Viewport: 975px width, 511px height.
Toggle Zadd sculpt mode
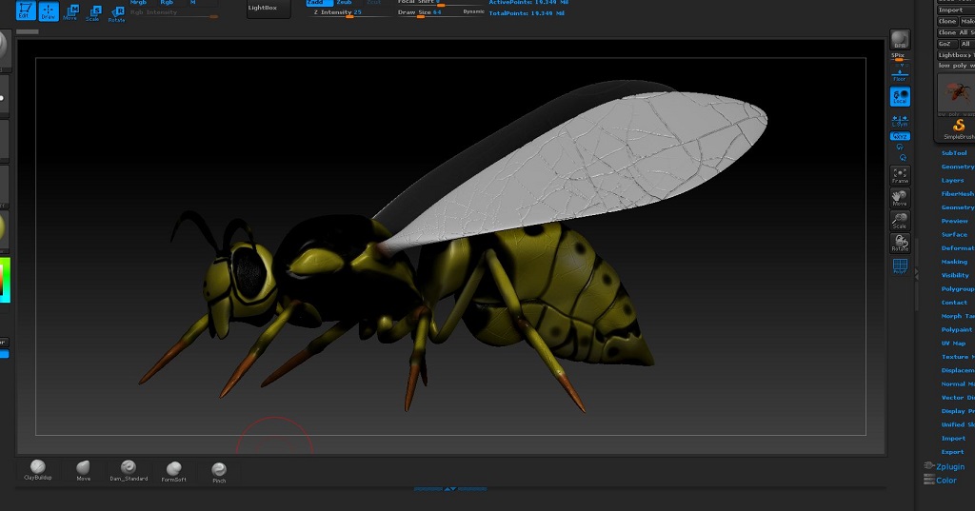[x=318, y=3]
